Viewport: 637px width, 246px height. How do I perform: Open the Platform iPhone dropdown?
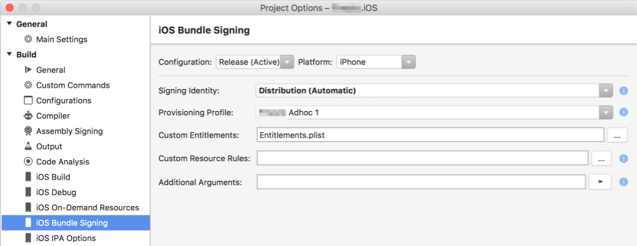[x=376, y=62]
